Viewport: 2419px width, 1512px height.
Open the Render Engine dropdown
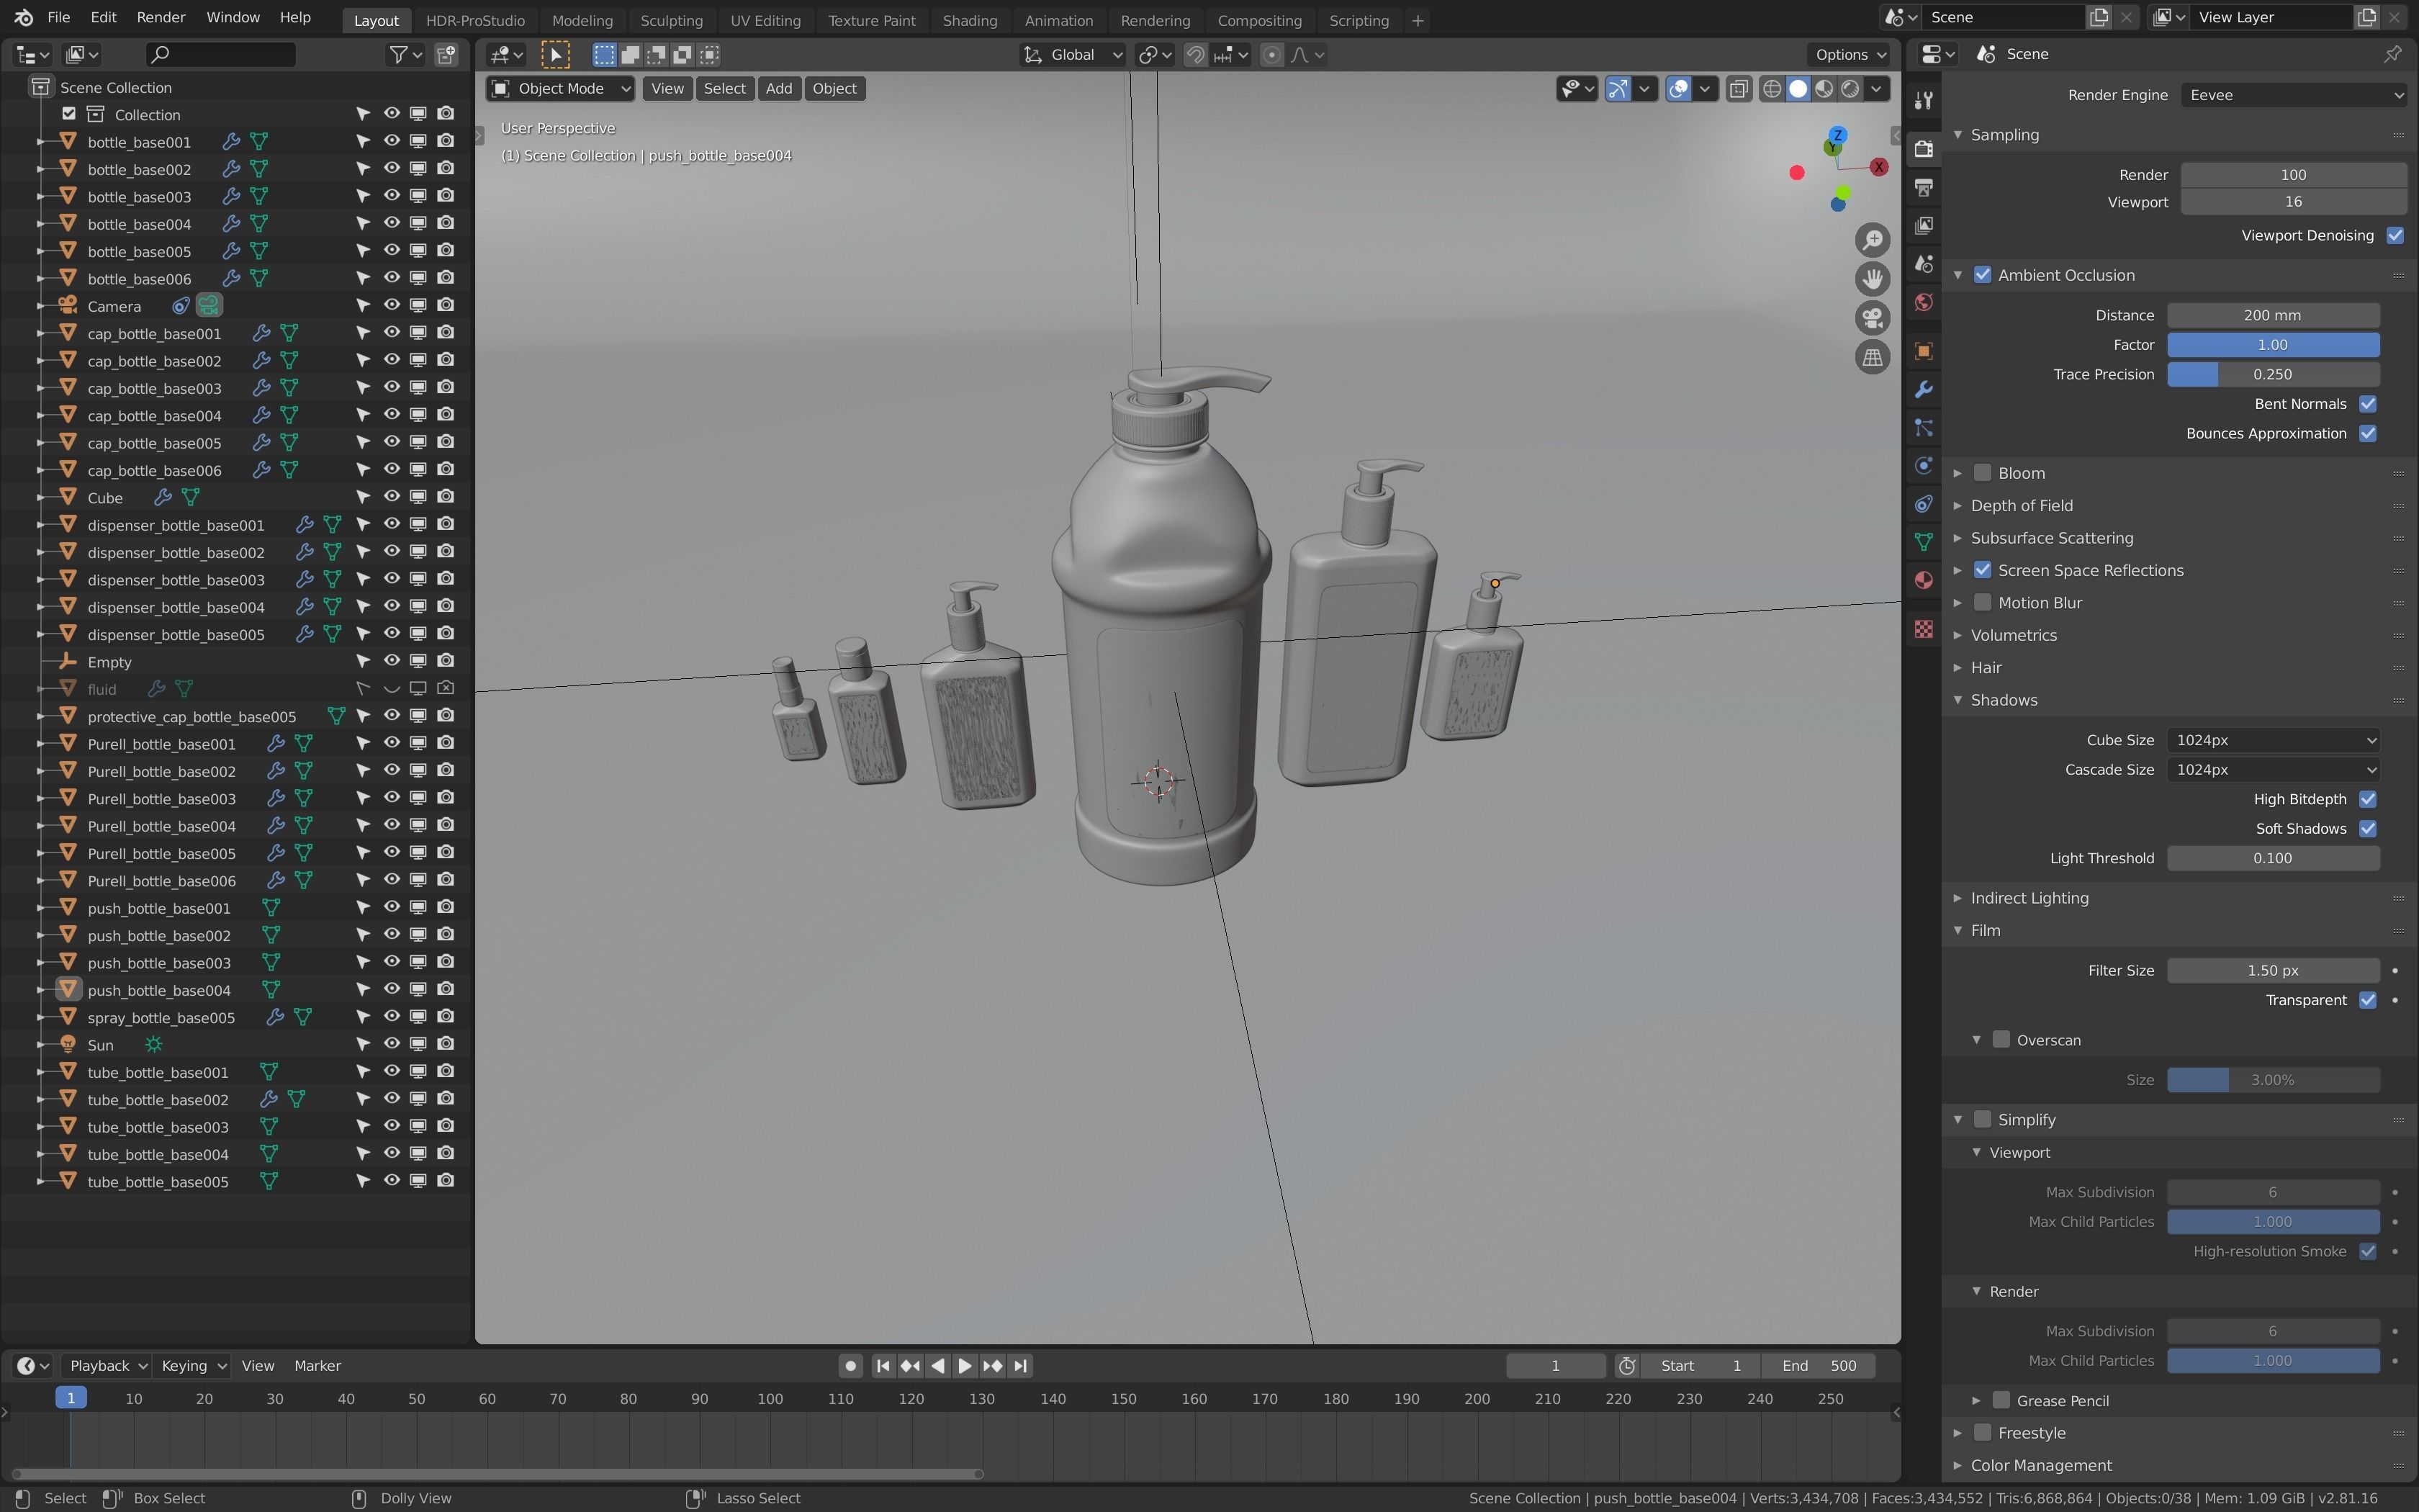pyautogui.click(x=2293, y=95)
